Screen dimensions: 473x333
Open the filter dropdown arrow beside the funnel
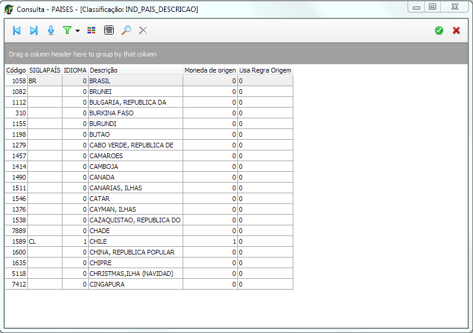(77, 31)
